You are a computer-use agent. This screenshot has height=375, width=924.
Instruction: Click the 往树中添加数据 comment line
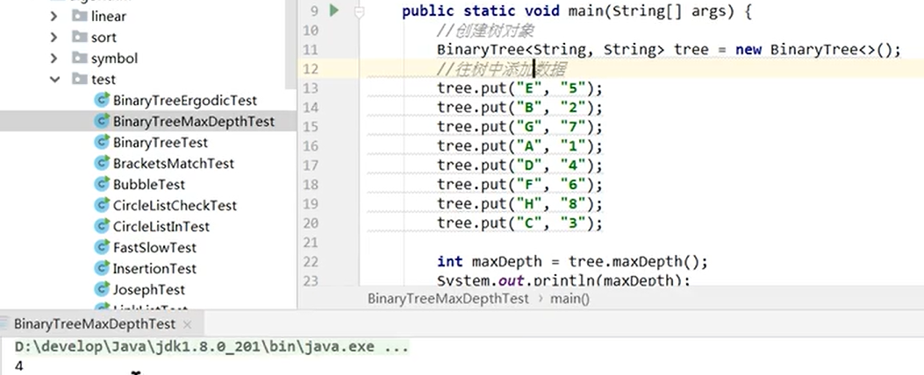click(x=501, y=69)
